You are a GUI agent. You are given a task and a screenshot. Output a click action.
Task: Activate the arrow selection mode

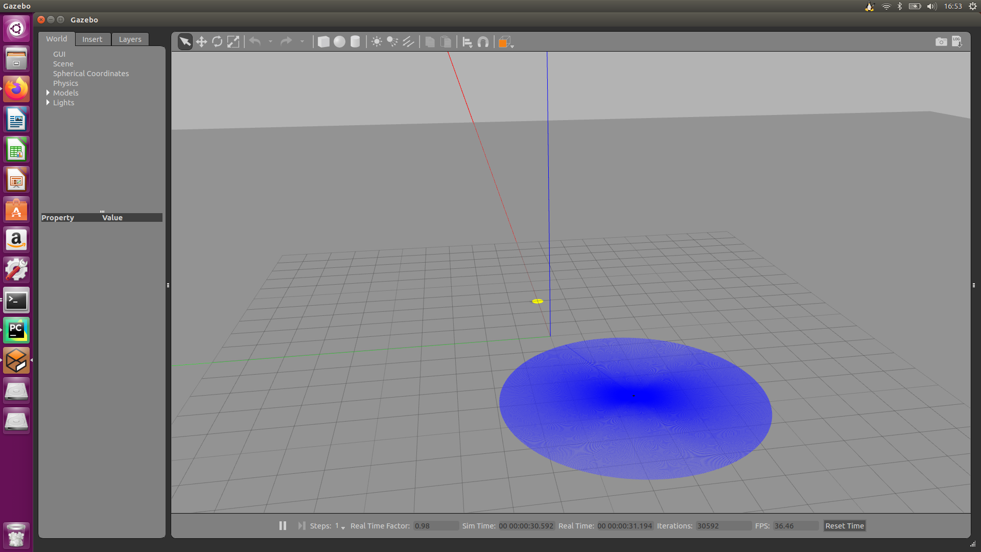tap(185, 42)
